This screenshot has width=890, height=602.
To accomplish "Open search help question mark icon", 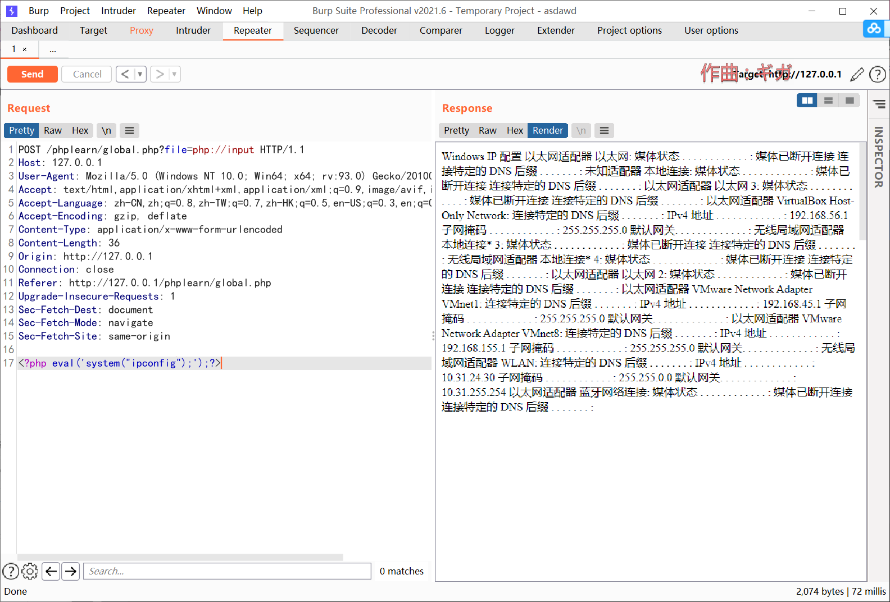I will pos(11,571).
